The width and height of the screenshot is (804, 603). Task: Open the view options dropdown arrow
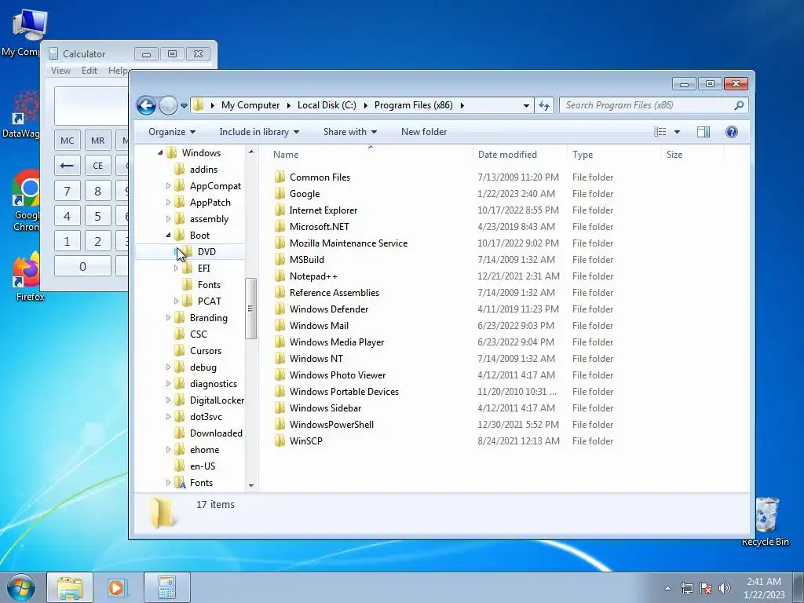tap(677, 132)
